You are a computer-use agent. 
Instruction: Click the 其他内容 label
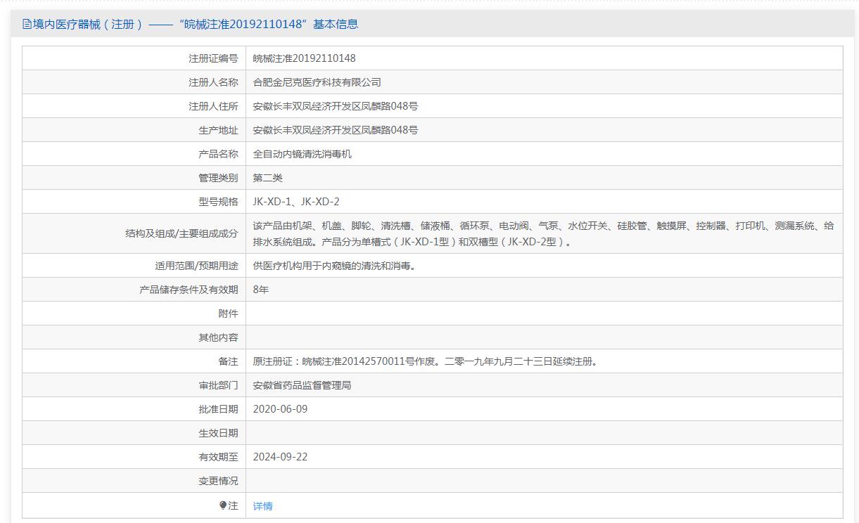(x=218, y=337)
